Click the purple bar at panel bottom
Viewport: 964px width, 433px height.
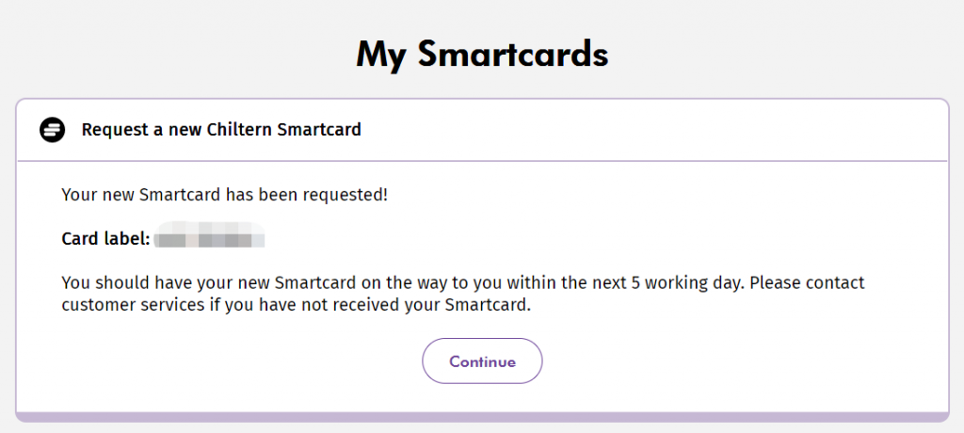point(482,417)
